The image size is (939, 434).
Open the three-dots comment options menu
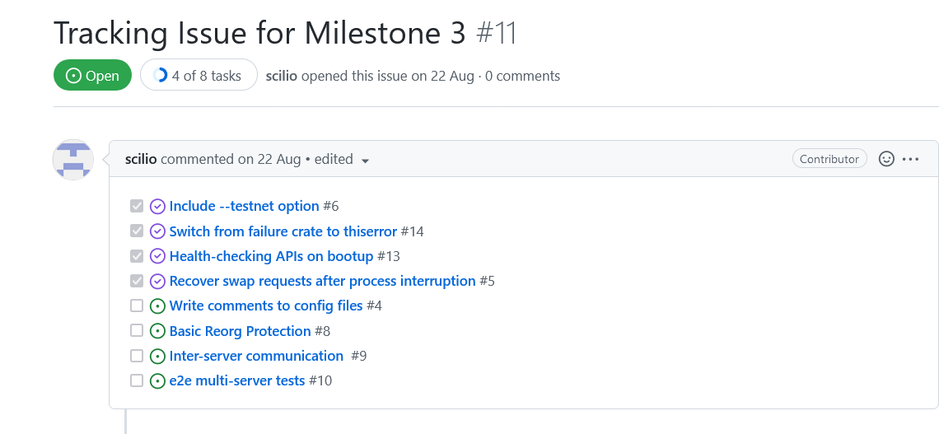(910, 159)
